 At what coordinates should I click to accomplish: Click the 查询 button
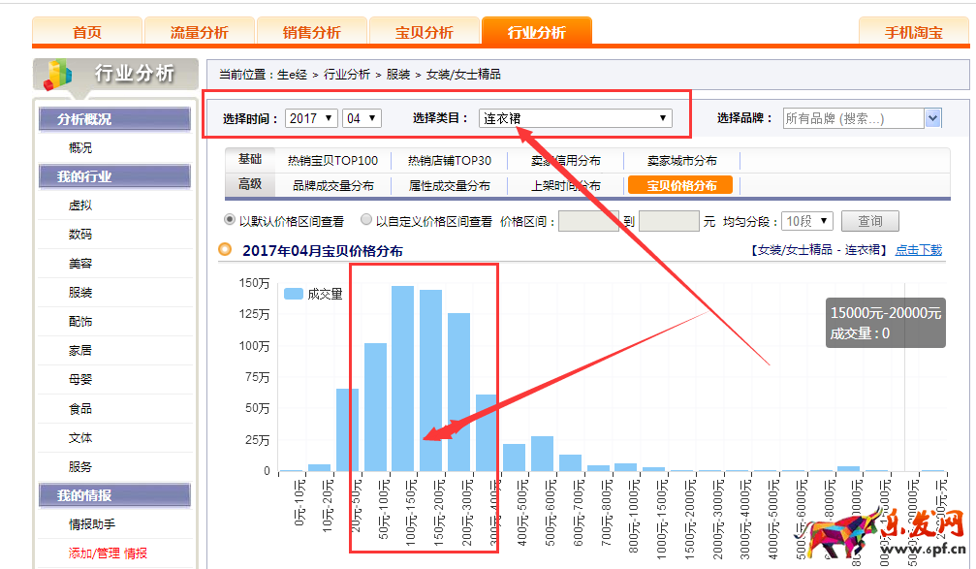point(869,221)
